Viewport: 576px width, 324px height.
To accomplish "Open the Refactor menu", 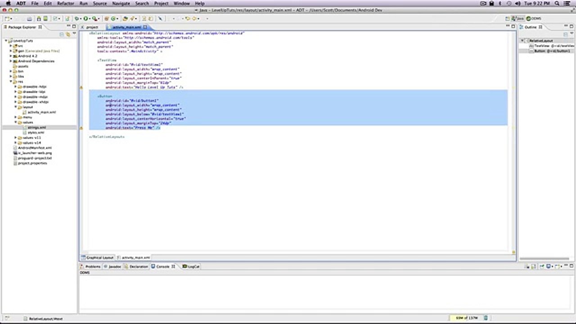I will 65,3.
